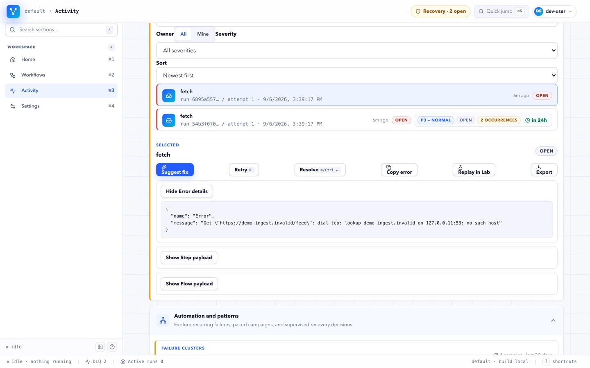
Task: Open shortcuts in the status bar
Action: (560, 361)
